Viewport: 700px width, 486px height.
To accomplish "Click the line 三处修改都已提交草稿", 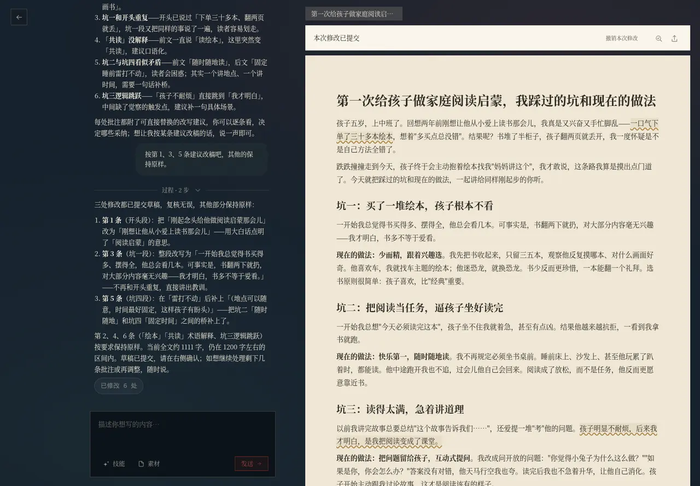I will 174,205.
